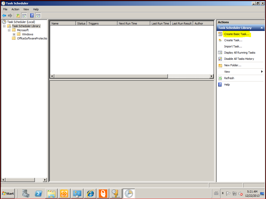Open the File menu
The image size is (266, 199).
tap(5, 9)
